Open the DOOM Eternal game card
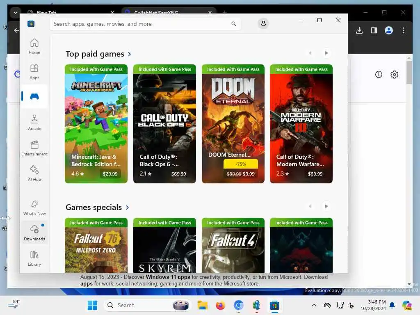Image resolution: width=420 pixels, height=315 pixels. click(233, 124)
